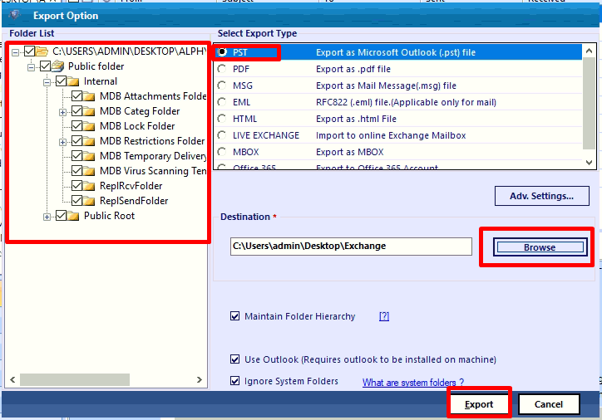Select HTML export radio option
The width and height of the screenshot is (602, 420).
(222, 119)
